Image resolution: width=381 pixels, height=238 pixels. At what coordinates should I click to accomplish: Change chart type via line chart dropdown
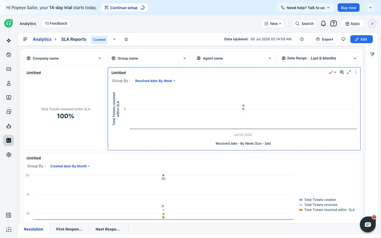coord(332,72)
